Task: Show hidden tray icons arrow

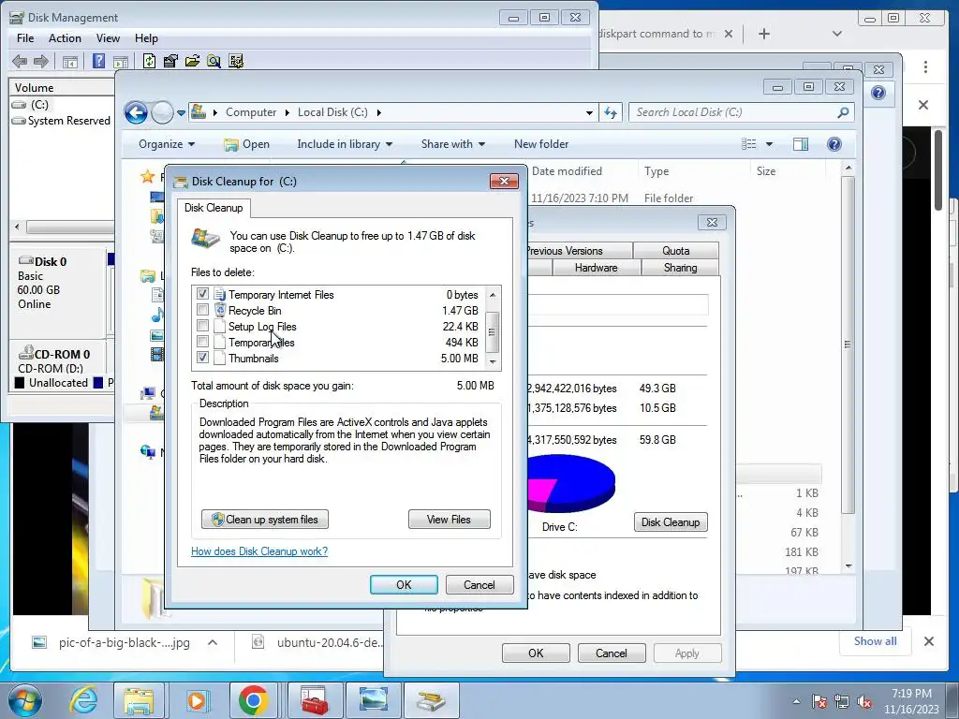Action: [796, 701]
